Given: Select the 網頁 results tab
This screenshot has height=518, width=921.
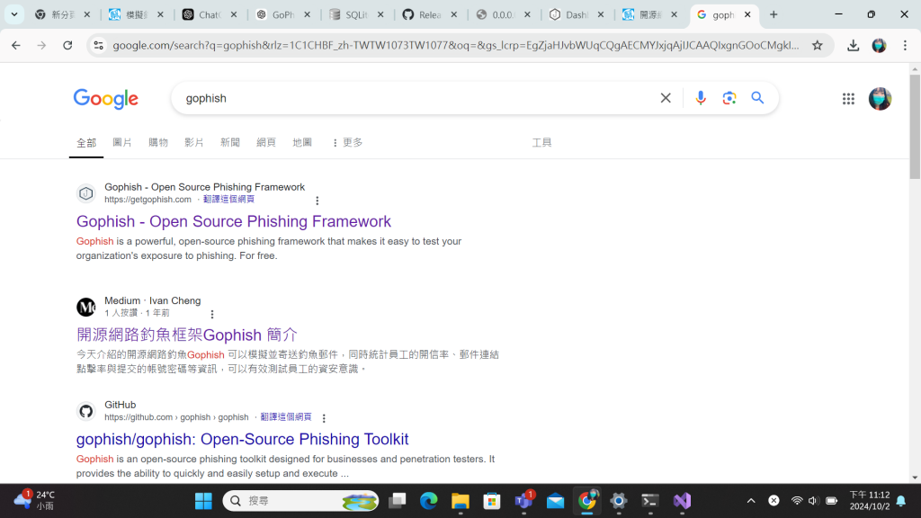Looking at the screenshot, I should coord(266,143).
